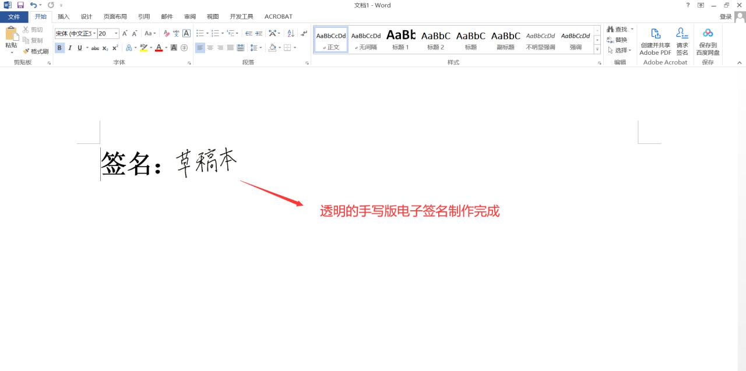Center align the text
Screen dimensions: 746x371
click(210, 48)
